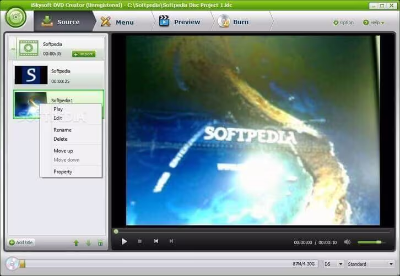This screenshot has width=400, height=276.
Task: Click the disc icon on capacity bar
Action: tap(12, 264)
